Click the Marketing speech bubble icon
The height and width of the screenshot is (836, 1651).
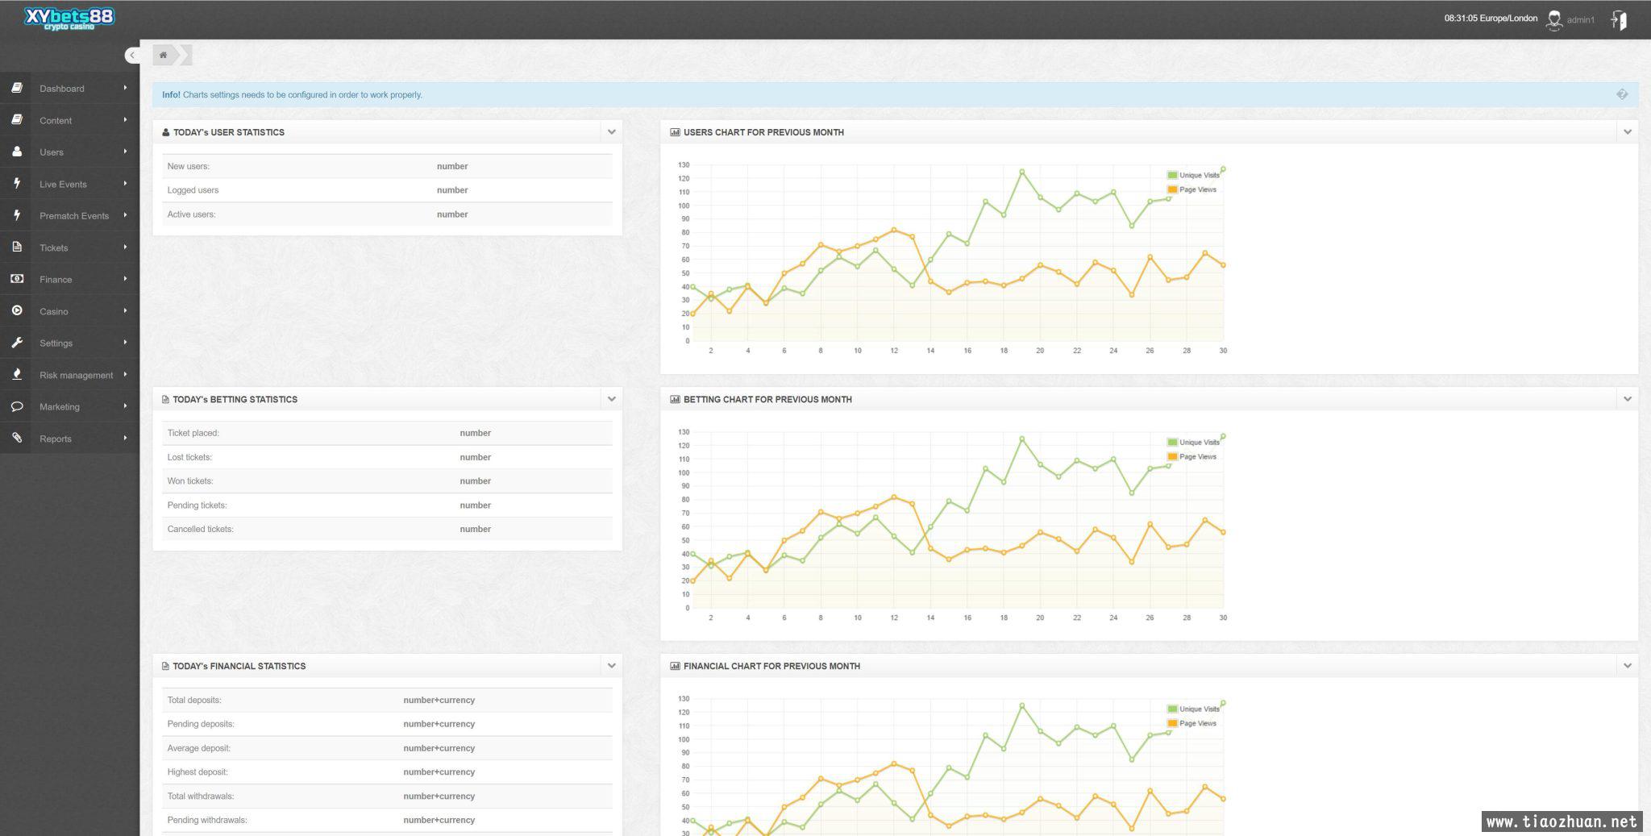[16, 406]
